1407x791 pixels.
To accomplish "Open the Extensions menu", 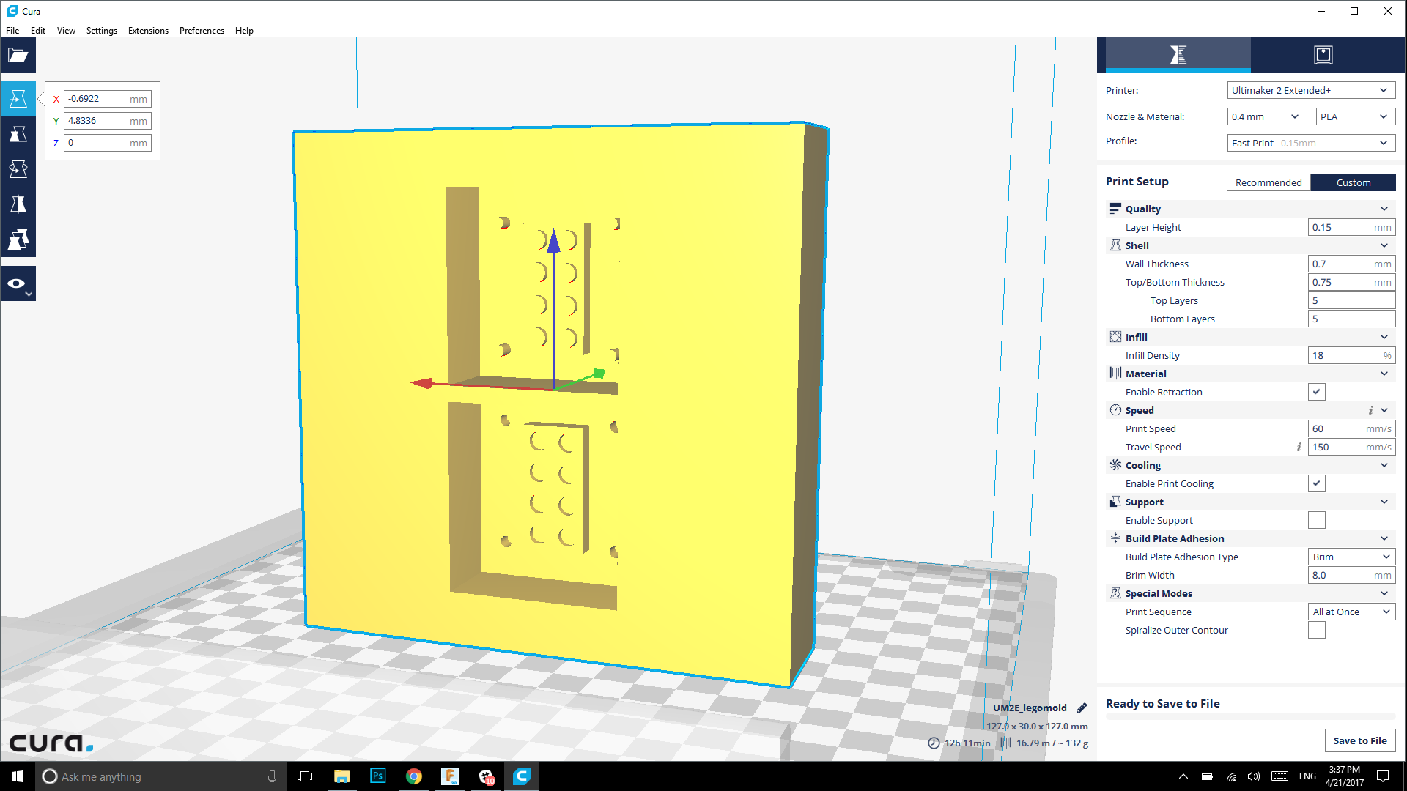I will tap(148, 31).
